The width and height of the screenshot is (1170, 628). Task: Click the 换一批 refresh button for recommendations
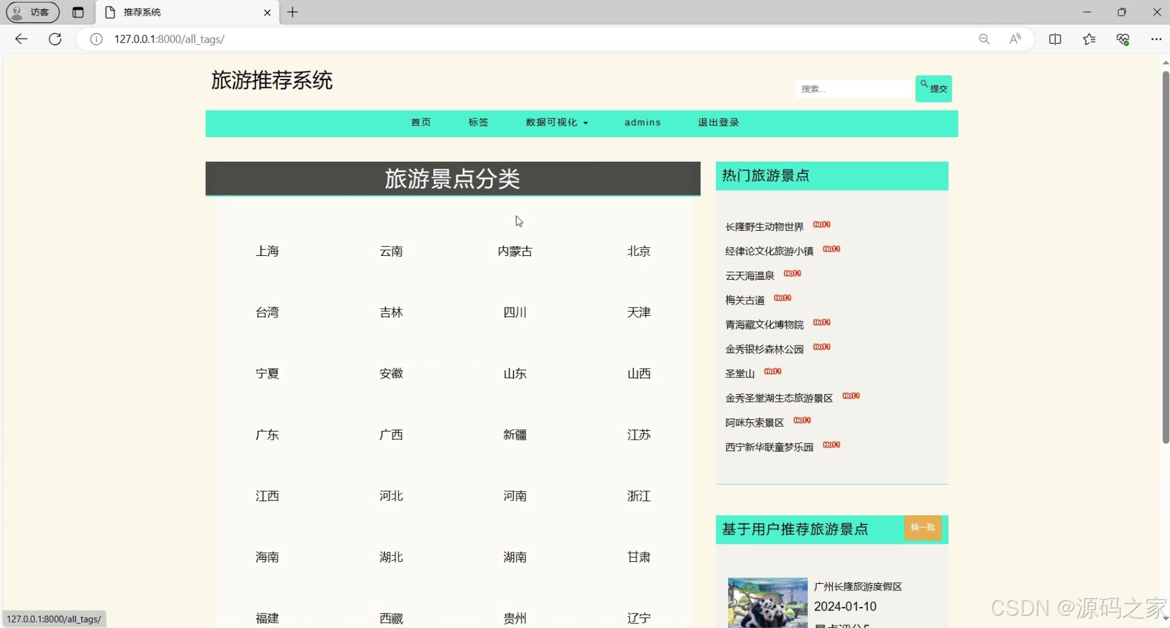pyautogui.click(x=923, y=528)
